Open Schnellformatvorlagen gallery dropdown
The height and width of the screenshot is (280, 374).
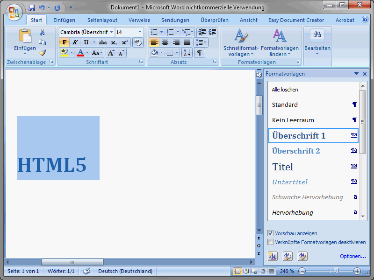point(241,42)
